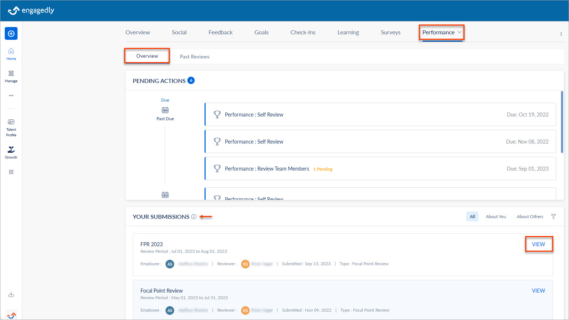Select the Growth icon in the sidebar

coord(11,152)
